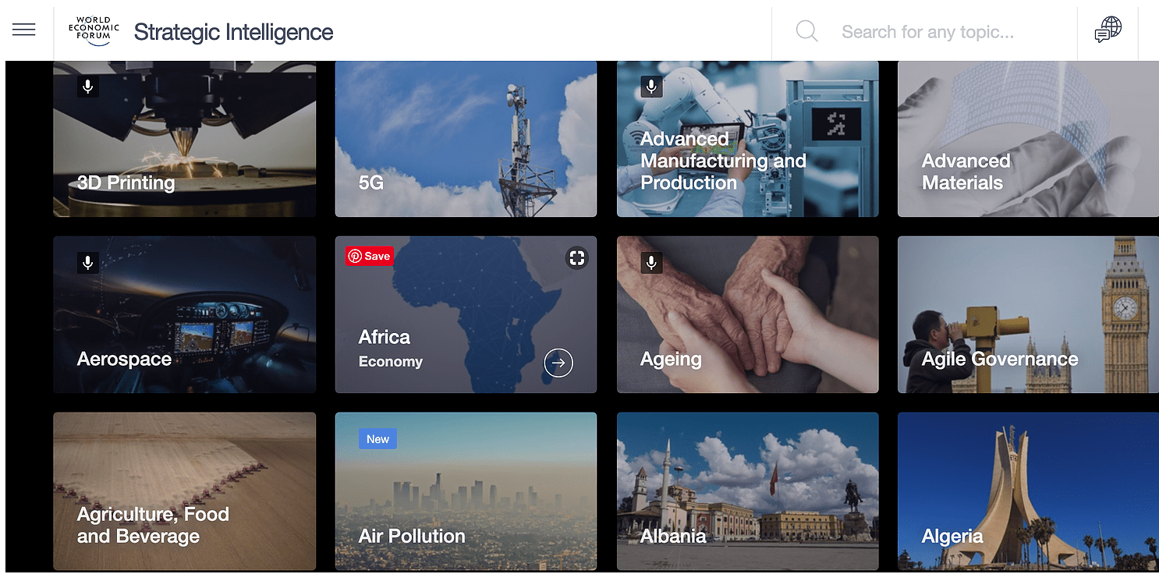1159x574 pixels.
Task: Open Advanced Manufacturing and Production card
Action: (x=747, y=139)
